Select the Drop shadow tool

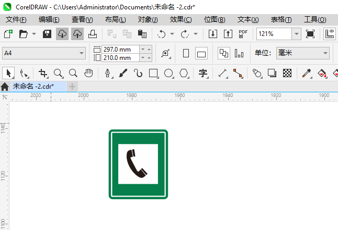click(x=272, y=73)
